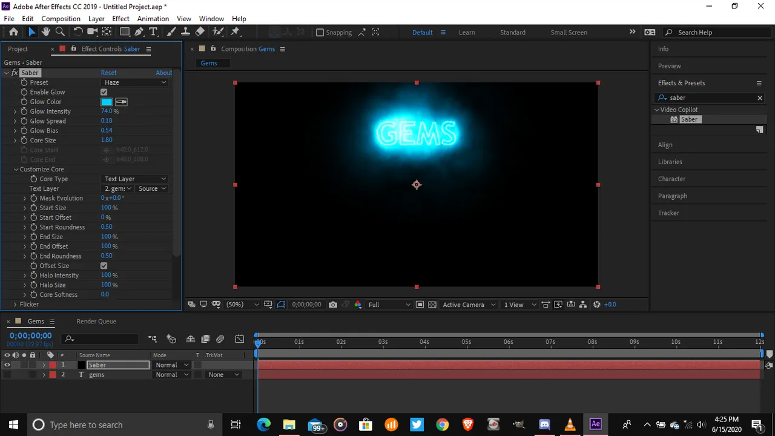
Task: Toggle Effect Controls panel lock icon
Action: 74,48
